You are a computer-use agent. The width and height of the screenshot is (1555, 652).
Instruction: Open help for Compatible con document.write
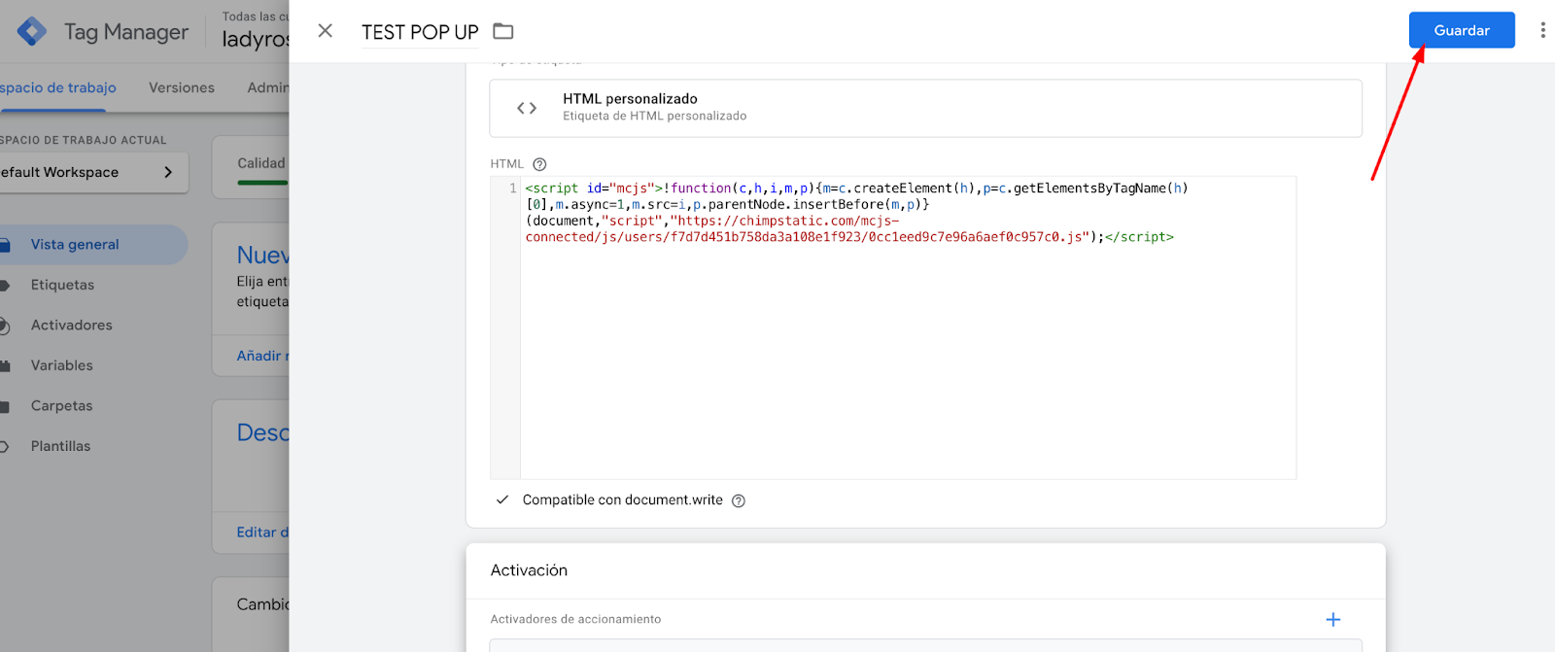coord(739,500)
